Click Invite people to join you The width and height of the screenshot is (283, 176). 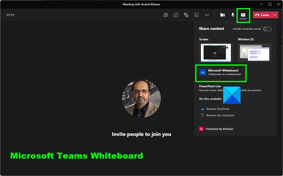pyautogui.click(x=141, y=134)
